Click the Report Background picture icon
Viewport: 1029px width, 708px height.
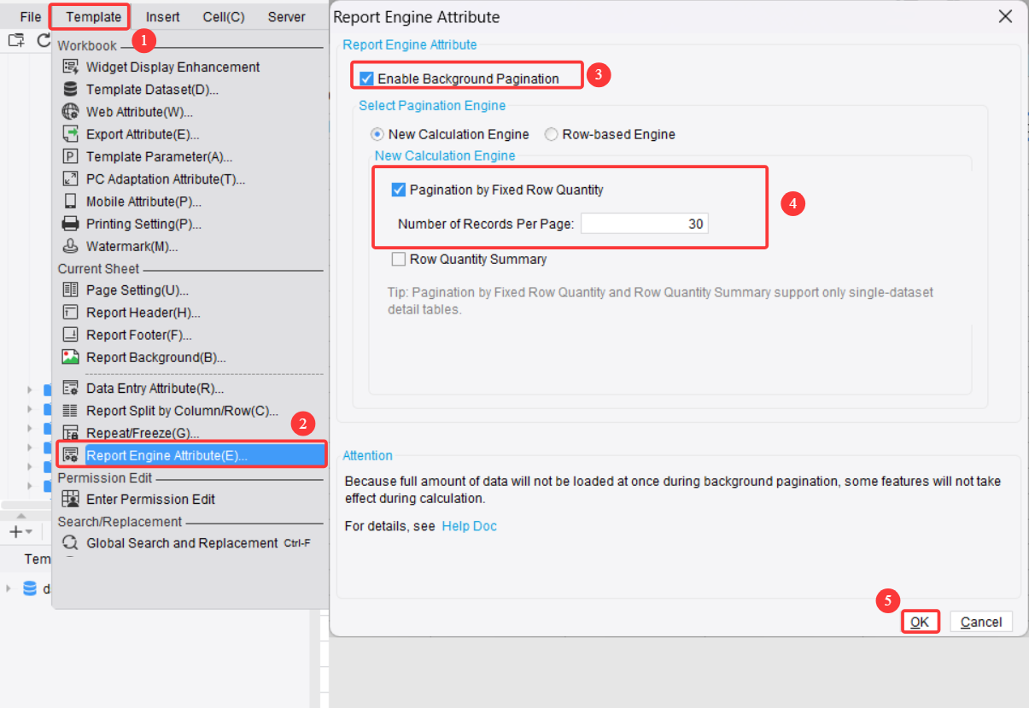[x=71, y=357]
